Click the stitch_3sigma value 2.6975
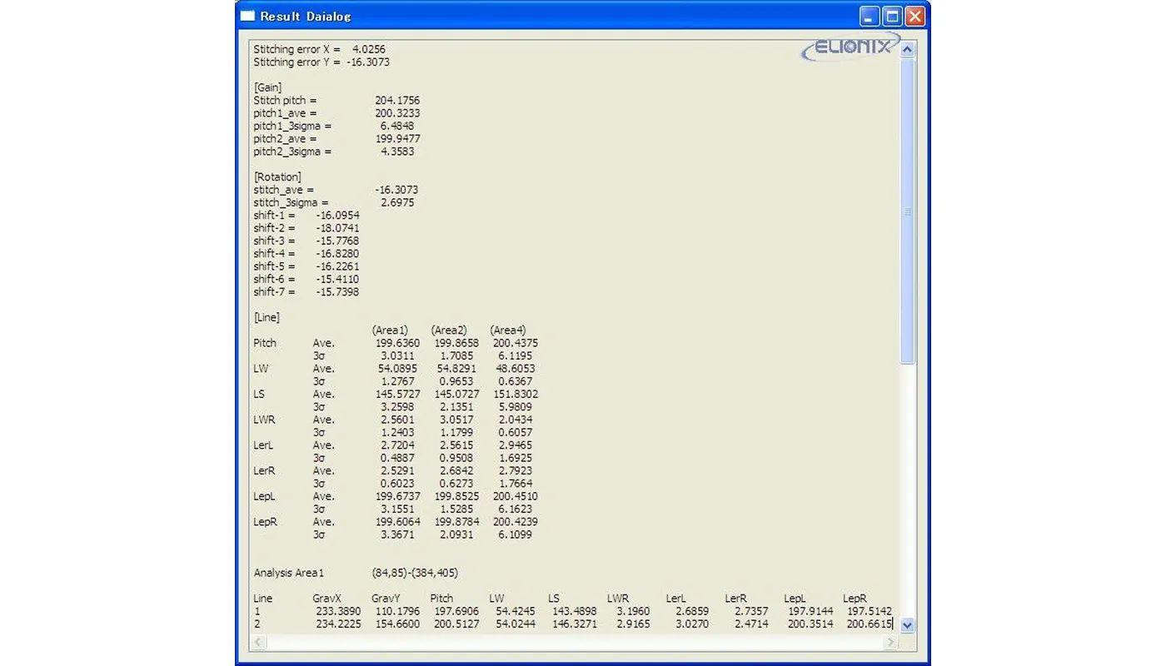 tap(397, 203)
